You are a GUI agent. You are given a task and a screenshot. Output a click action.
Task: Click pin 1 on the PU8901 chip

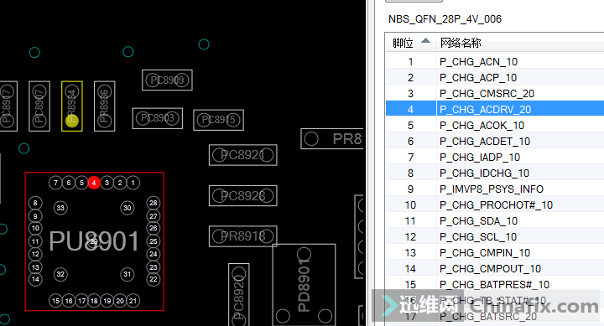(133, 183)
